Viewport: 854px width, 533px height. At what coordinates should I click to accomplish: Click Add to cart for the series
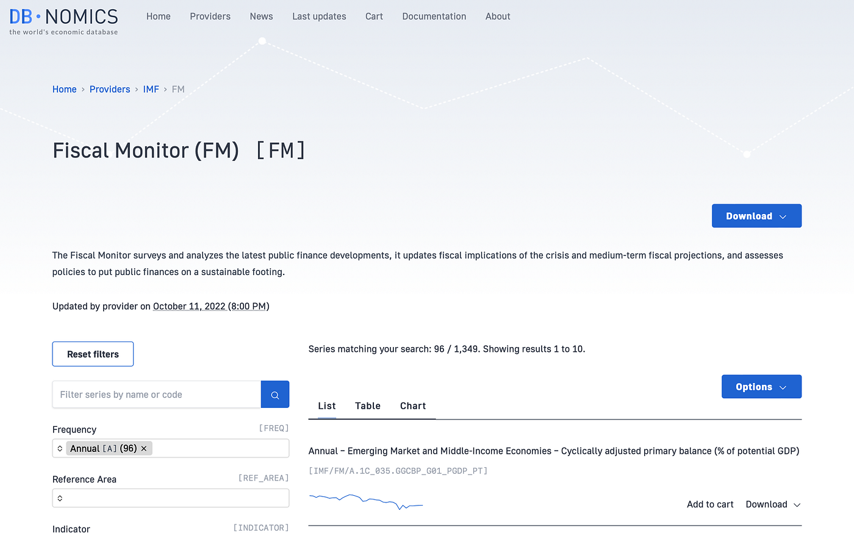click(x=710, y=504)
